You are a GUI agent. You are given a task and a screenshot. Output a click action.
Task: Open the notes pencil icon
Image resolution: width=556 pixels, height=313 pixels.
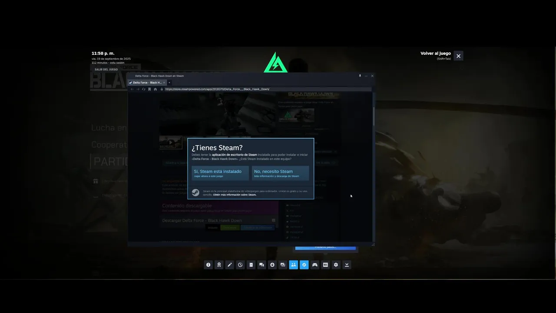tap(230, 265)
